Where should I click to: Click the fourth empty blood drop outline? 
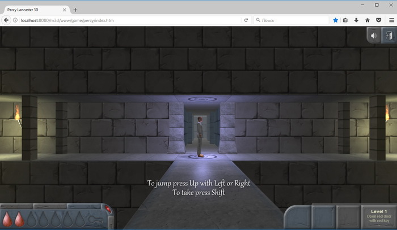(x=44, y=219)
